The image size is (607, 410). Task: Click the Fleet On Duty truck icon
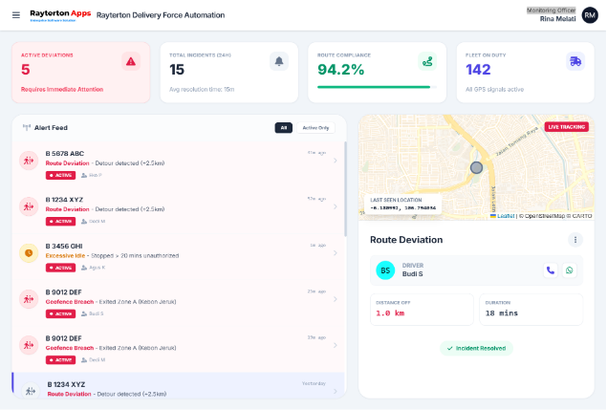coord(575,61)
